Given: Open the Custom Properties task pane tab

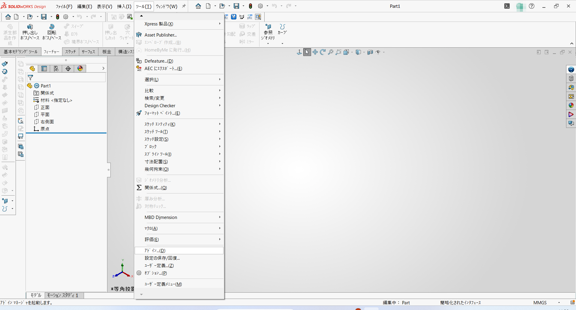Looking at the screenshot, I should click(x=571, y=114).
